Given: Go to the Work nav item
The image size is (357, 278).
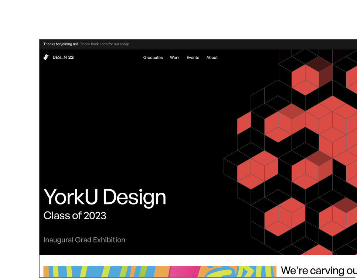Looking at the screenshot, I should coord(175,58).
